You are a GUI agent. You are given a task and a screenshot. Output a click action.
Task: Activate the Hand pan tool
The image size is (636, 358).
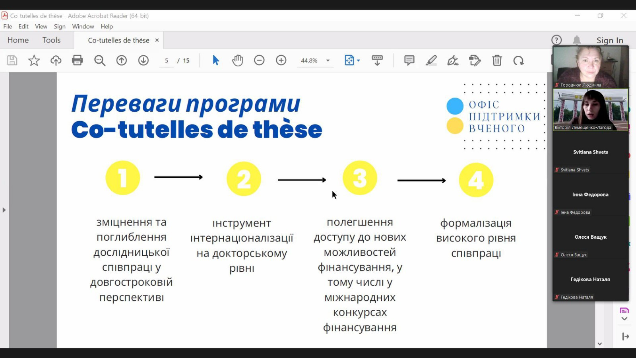(238, 60)
